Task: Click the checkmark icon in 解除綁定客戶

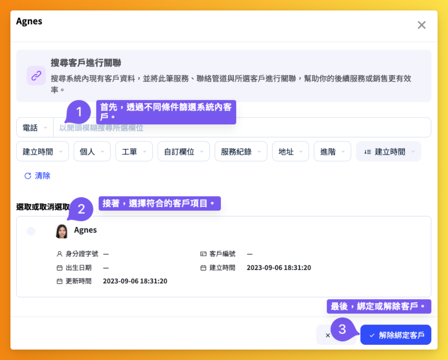Action: point(372,335)
